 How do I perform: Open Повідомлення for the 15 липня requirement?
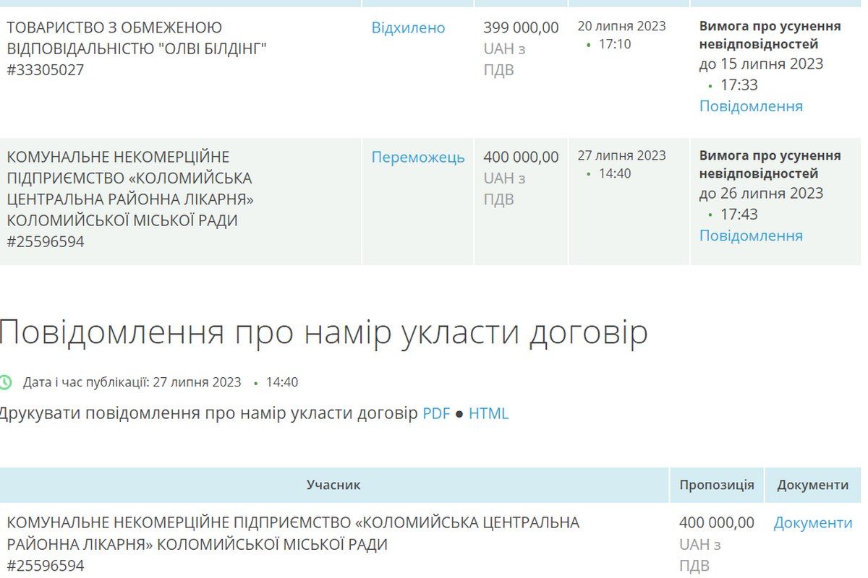[751, 105]
